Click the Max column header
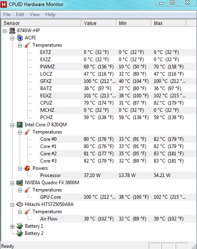 pyautogui.click(x=168, y=23)
